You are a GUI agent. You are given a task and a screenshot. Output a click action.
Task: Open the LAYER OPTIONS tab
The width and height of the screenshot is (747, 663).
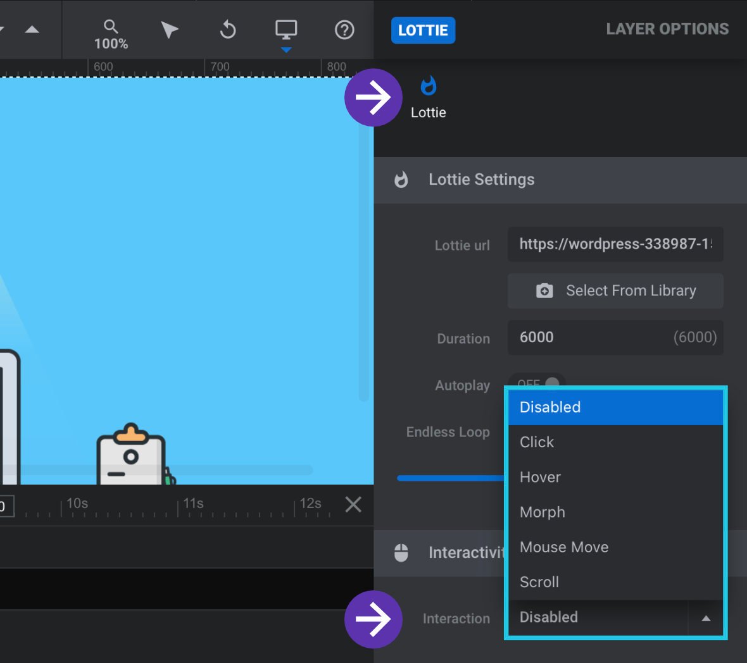pos(667,29)
